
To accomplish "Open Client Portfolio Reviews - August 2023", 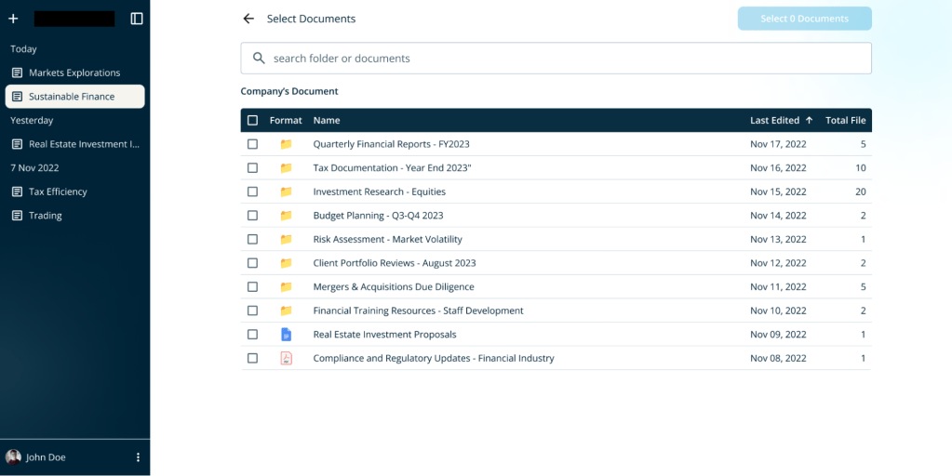I will [394, 263].
